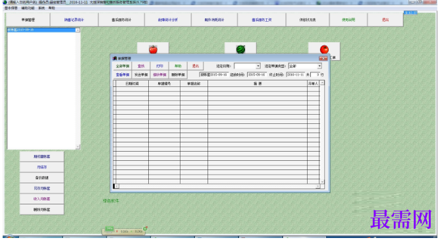The width and height of the screenshot is (444, 240).
Task: Click 发送单据 button
Action: coord(141,75)
